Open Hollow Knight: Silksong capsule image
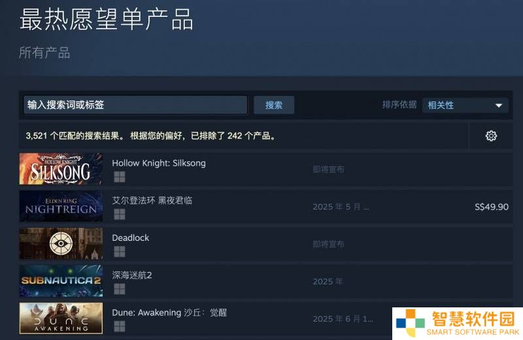The height and width of the screenshot is (340, 523). 61,169
